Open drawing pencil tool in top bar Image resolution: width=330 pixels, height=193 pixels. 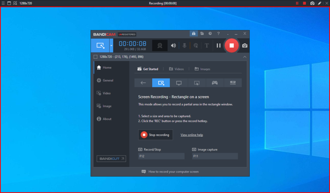click(x=320, y=3)
